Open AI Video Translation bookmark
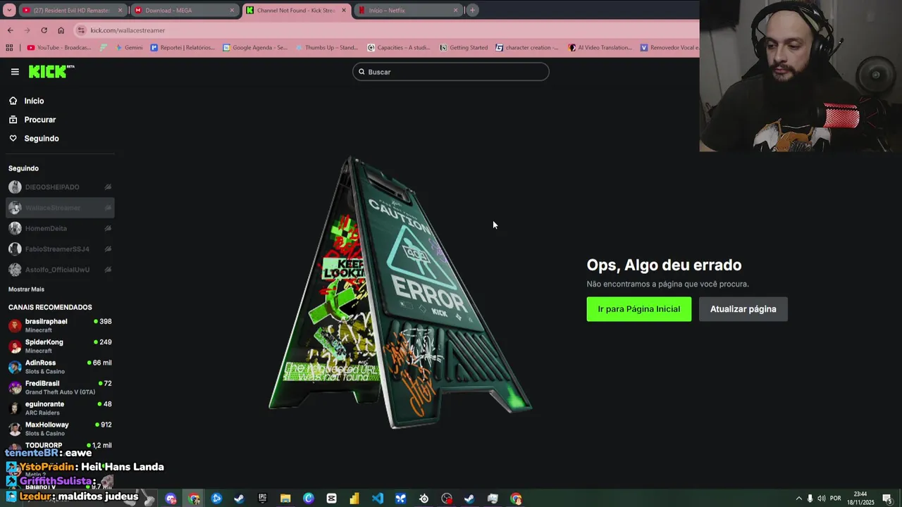Screen dimensions: 902x507 [x=600, y=48]
